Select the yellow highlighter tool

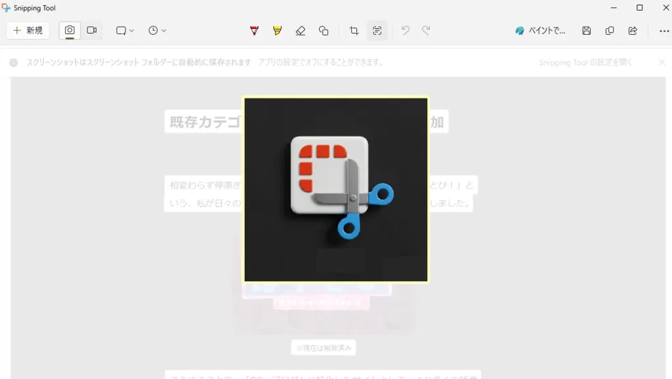click(277, 31)
